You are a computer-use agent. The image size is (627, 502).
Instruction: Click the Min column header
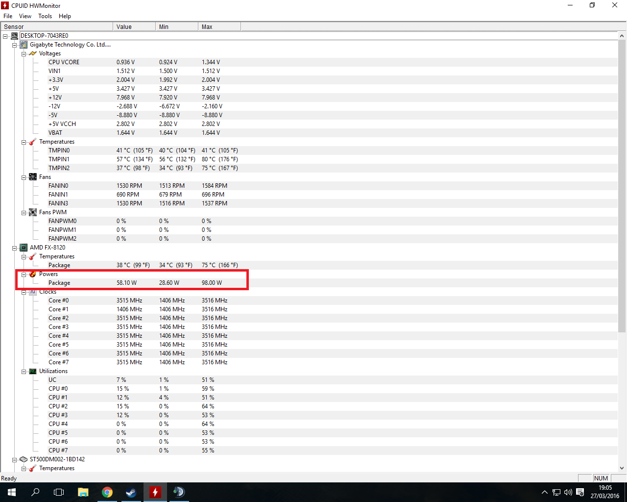pos(177,26)
